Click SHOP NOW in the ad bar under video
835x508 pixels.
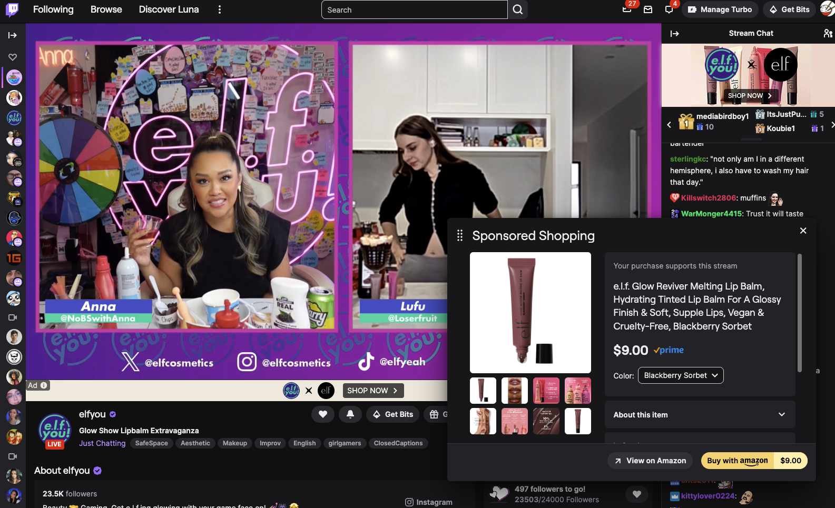373,391
